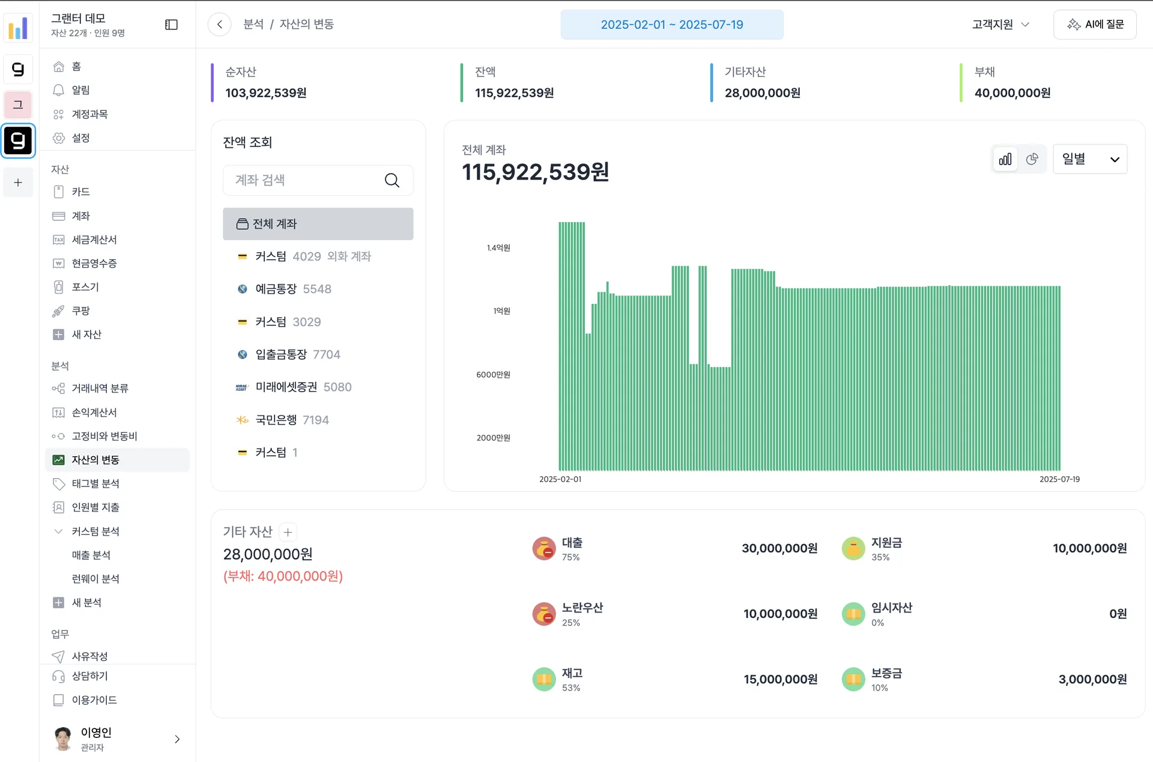Click the 계좌 검색 search field
This screenshot has width=1153, height=762.
point(318,180)
